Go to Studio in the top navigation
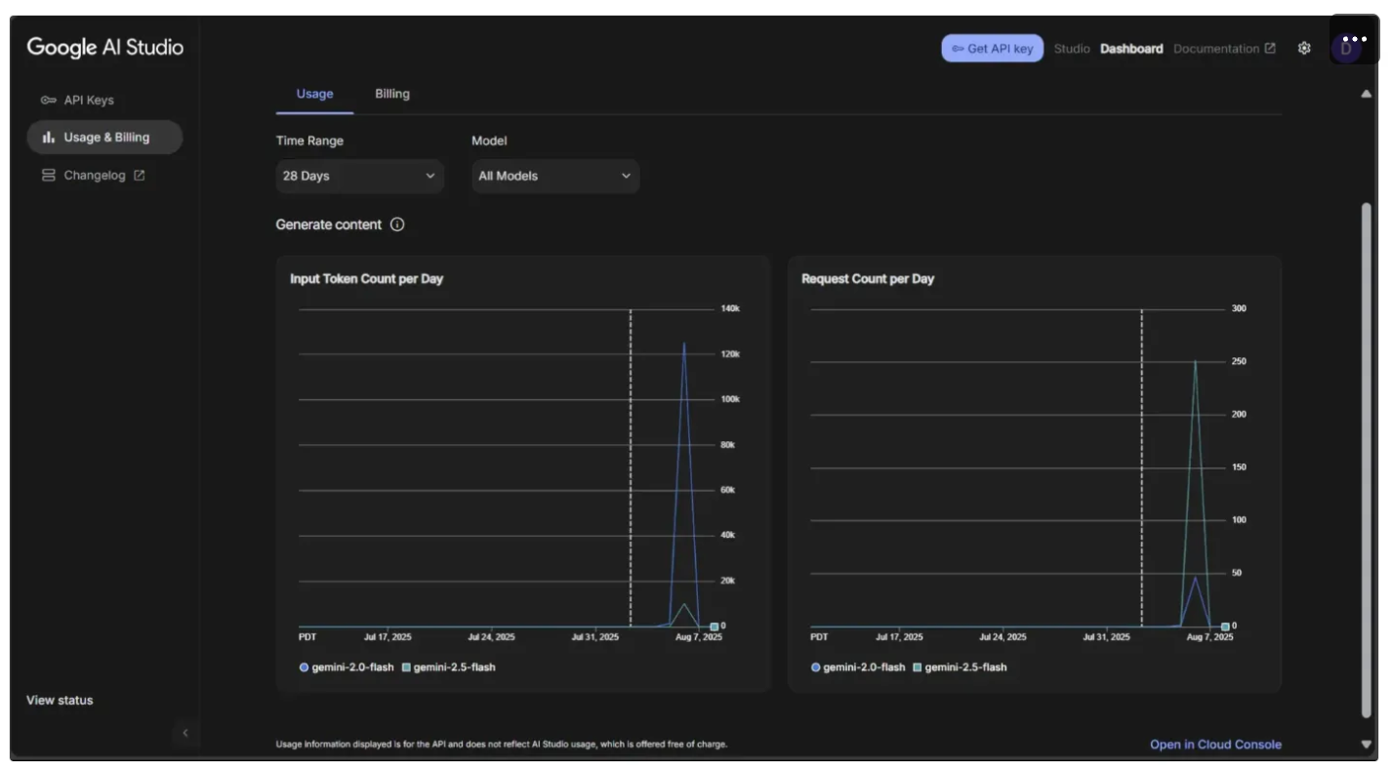The width and height of the screenshot is (1392, 769). click(x=1072, y=49)
